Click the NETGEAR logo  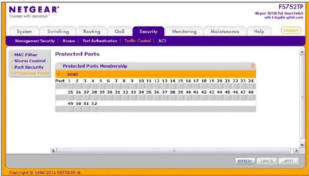tap(34, 10)
